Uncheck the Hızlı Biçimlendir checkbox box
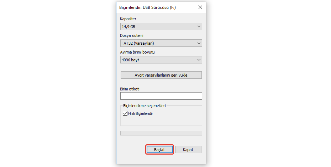Viewport: 331px width, 167px height. pyautogui.click(x=125, y=113)
